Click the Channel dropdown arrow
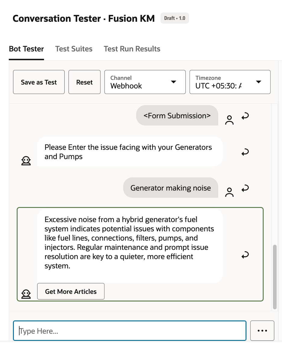This screenshot has width=282, height=343. 174,82
